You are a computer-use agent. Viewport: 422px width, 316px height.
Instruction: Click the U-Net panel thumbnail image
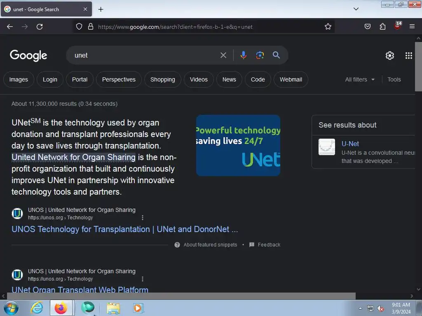pyautogui.click(x=327, y=147)
